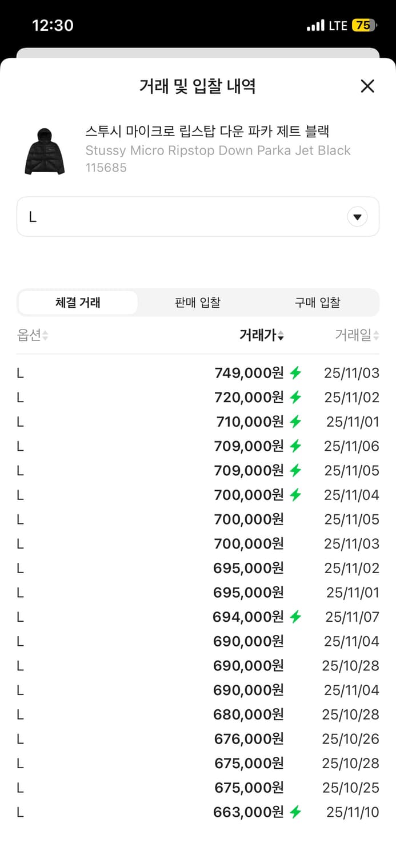Click the product name Stussy Micro Ripstop Down Parka
The height and width of the screenshot is (858, 396).
point(217,150)
